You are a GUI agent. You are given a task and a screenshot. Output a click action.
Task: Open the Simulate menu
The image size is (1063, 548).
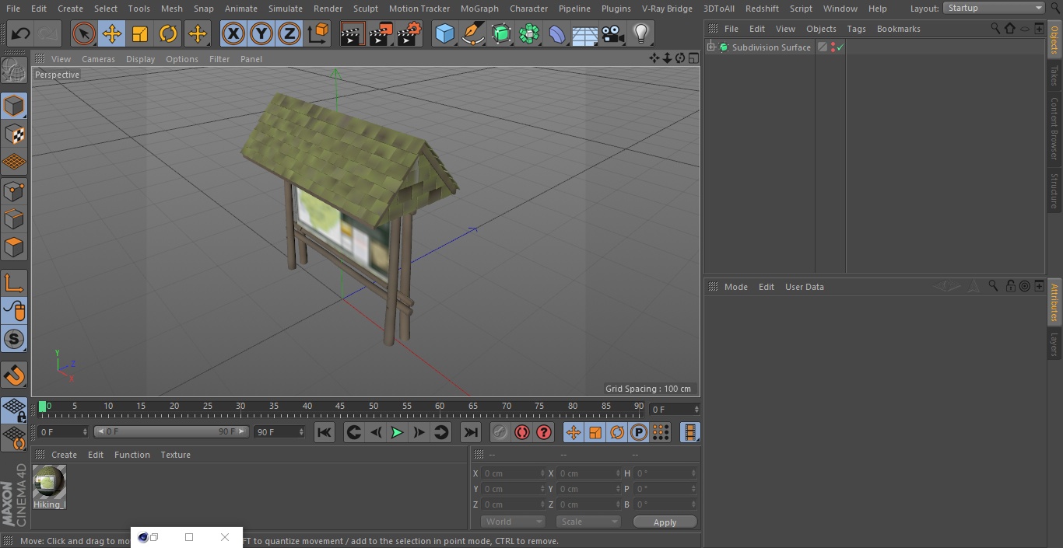pyautogui.click(x=286, y=9)
